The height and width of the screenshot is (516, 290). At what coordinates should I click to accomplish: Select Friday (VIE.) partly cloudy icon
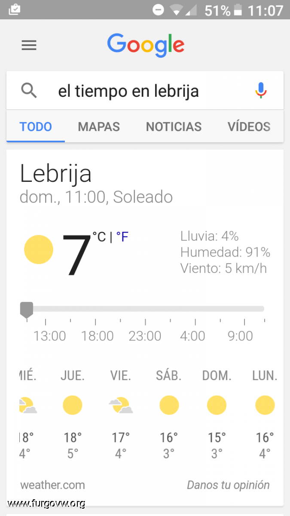click(x=120, y=405)
